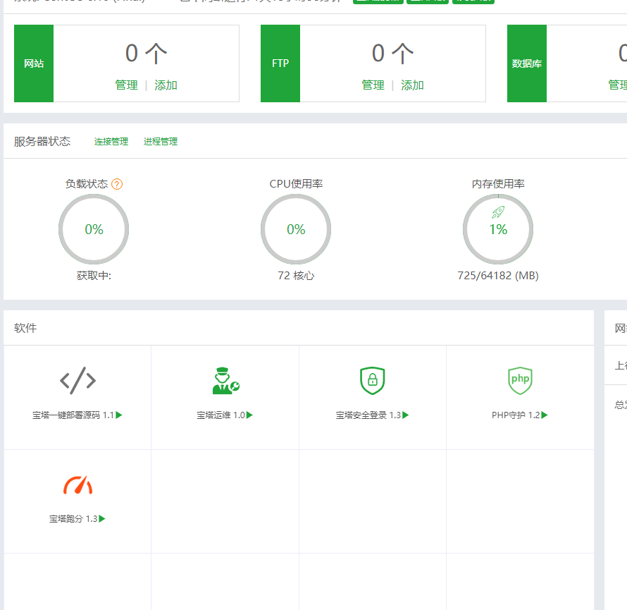The width and height of the screenshot is (627, 610).
Task: Open the 宝塔安全登录 shield lock icon
Action: 372,380
